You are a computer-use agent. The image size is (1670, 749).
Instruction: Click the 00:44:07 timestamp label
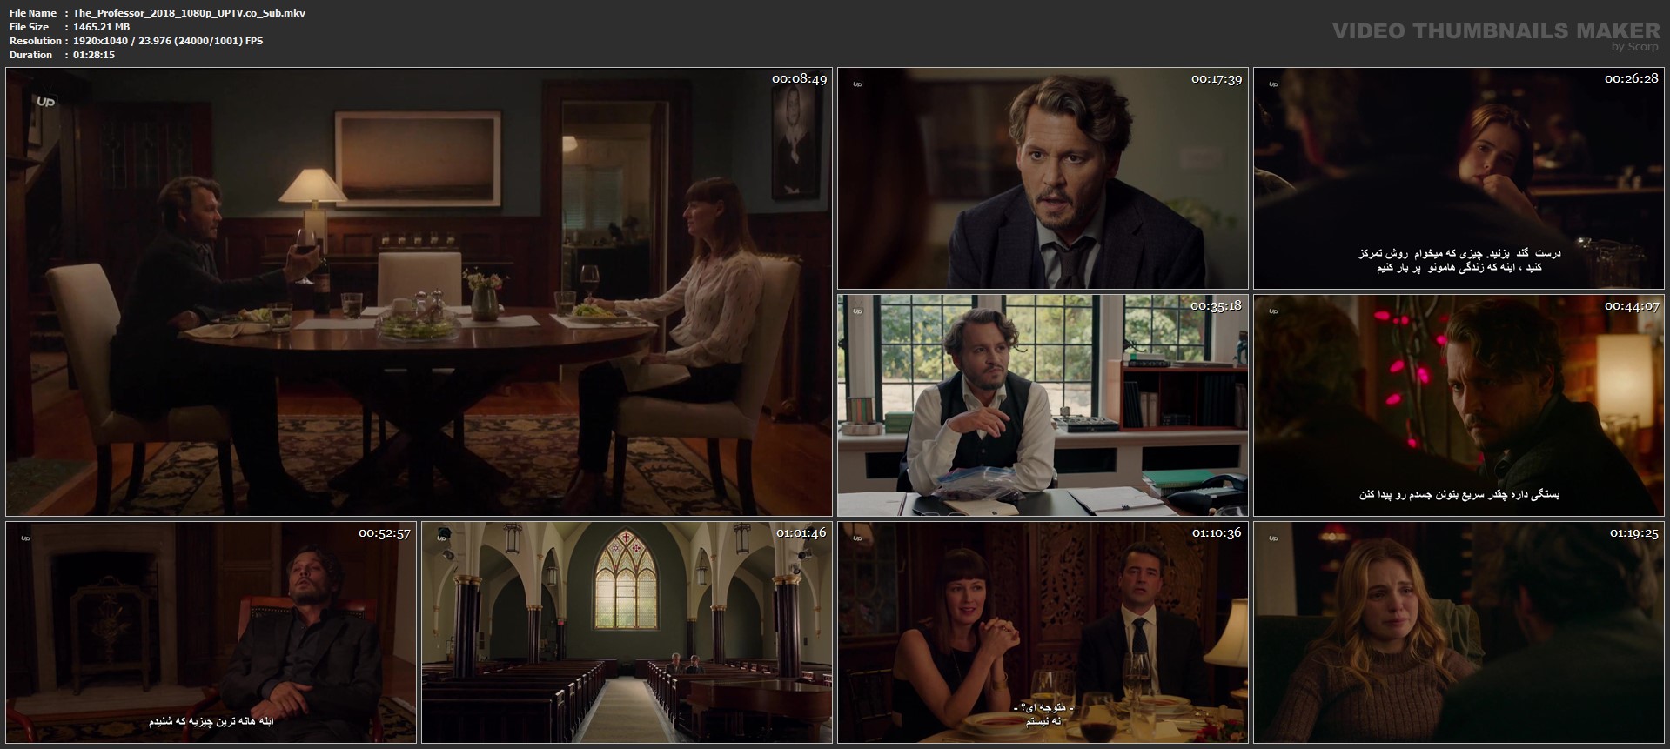1631,306
